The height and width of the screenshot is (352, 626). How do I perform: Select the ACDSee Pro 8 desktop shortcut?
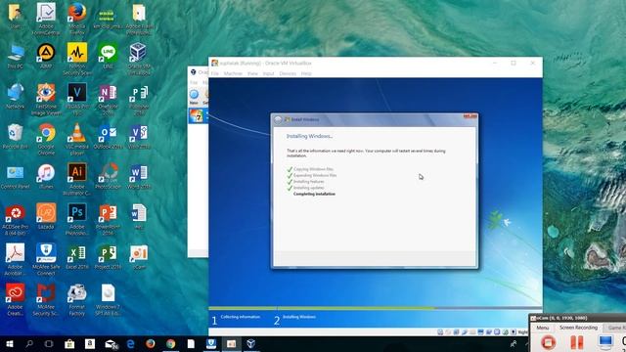click(16, 219)
